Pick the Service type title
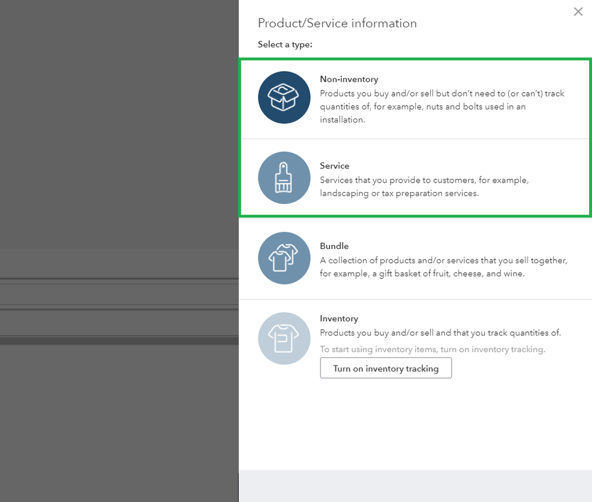Image resolution: width=592 pixels, height=502 pixels. click(x=335, y=166)
